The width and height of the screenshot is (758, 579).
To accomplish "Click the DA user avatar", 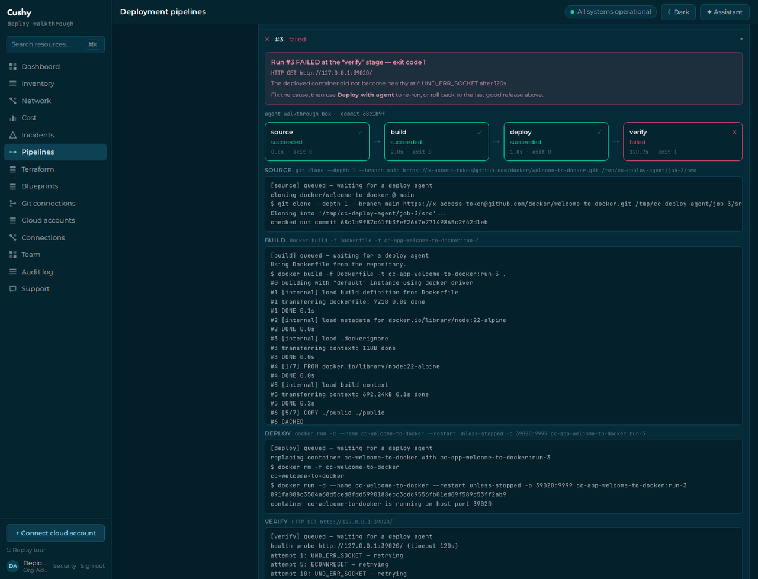I will tap(13, 566).
